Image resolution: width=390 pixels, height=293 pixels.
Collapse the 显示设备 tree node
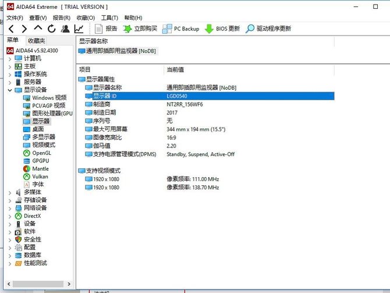[10, 90]
